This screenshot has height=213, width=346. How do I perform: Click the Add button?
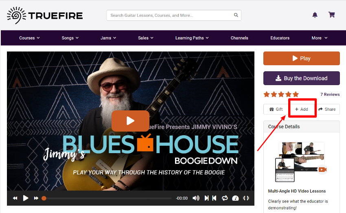point(301,109)
